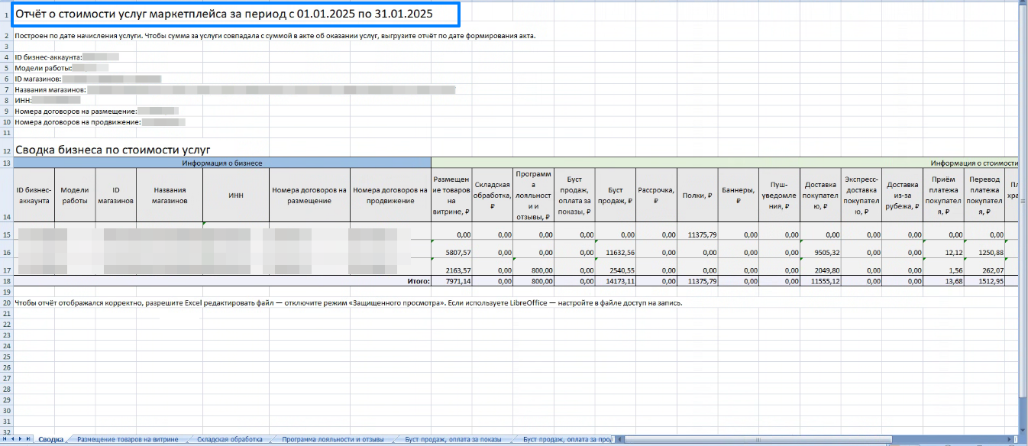
Task: Select the Итого label cell
Action: click(418, 281)
